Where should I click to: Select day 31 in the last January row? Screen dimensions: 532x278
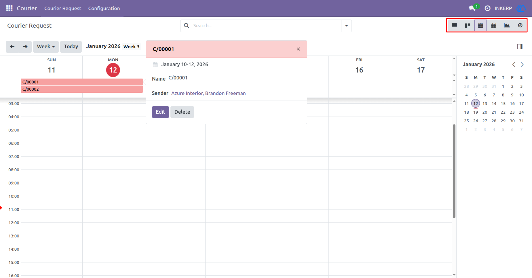521,121
